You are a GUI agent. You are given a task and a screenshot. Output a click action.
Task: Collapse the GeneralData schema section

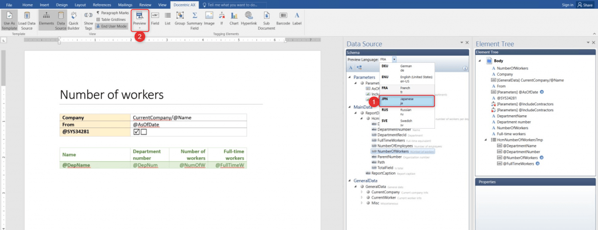coord(350,181)
